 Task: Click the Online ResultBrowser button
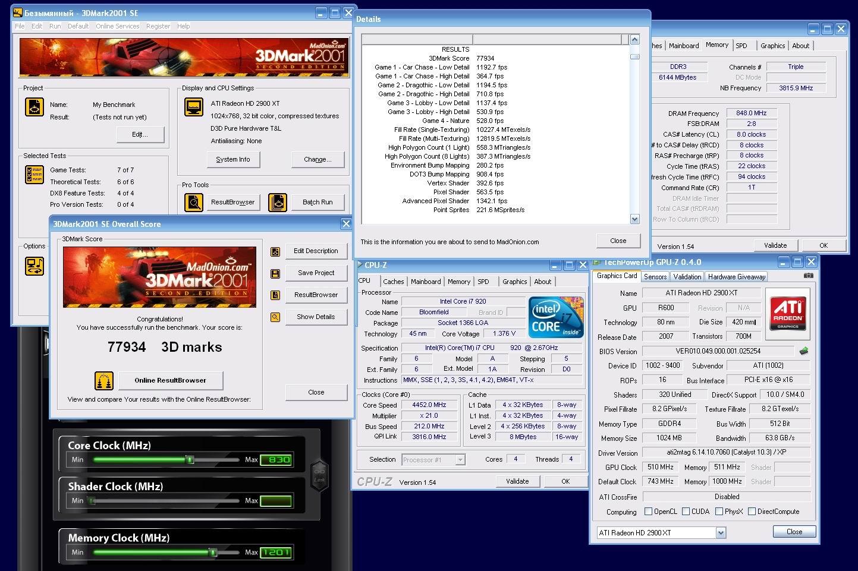tap(170, 380)
